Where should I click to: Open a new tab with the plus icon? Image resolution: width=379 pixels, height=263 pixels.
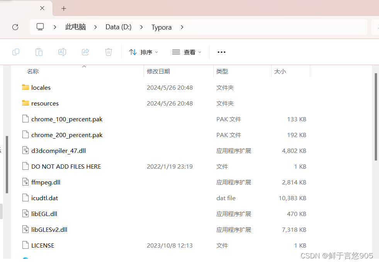tap(63, 8)
